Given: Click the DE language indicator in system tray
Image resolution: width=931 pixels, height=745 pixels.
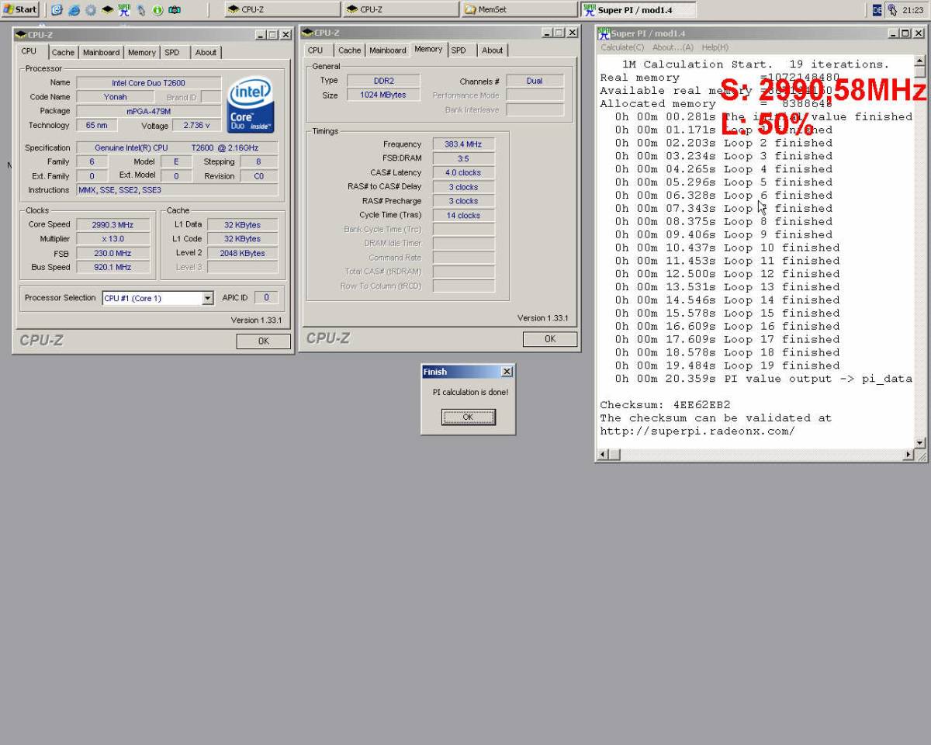Looking at the screenshot, I should (x=877, y=10).
